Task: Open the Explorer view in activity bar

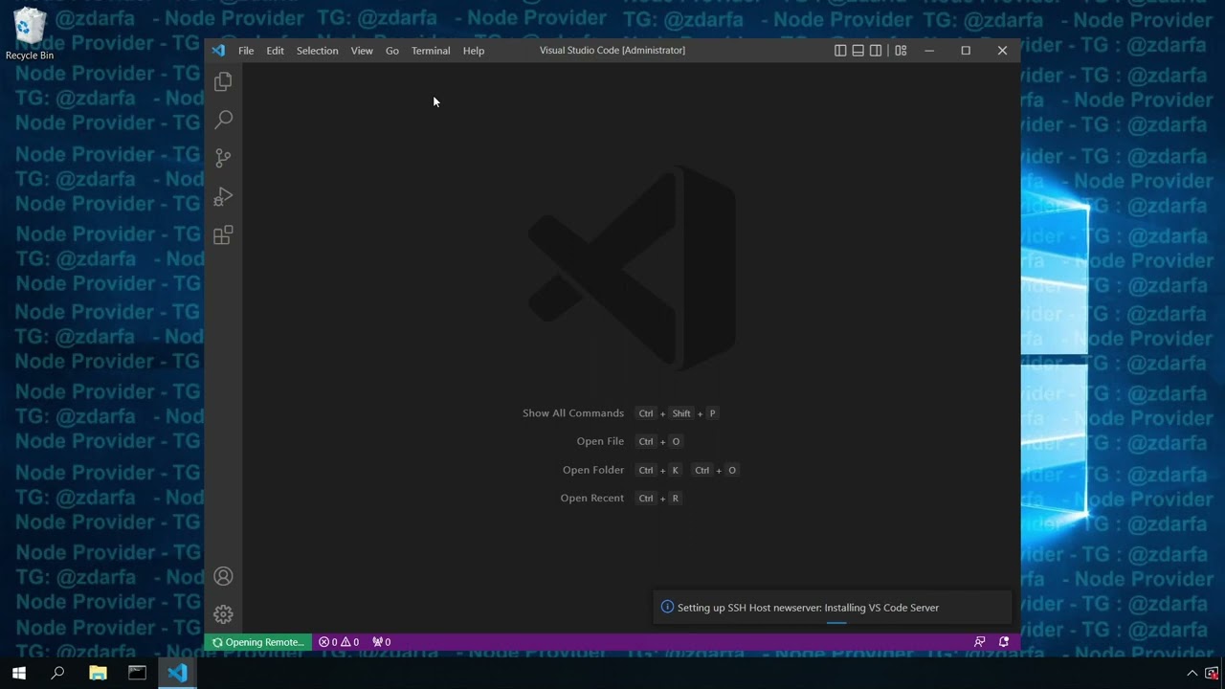Action: point(223,82)
